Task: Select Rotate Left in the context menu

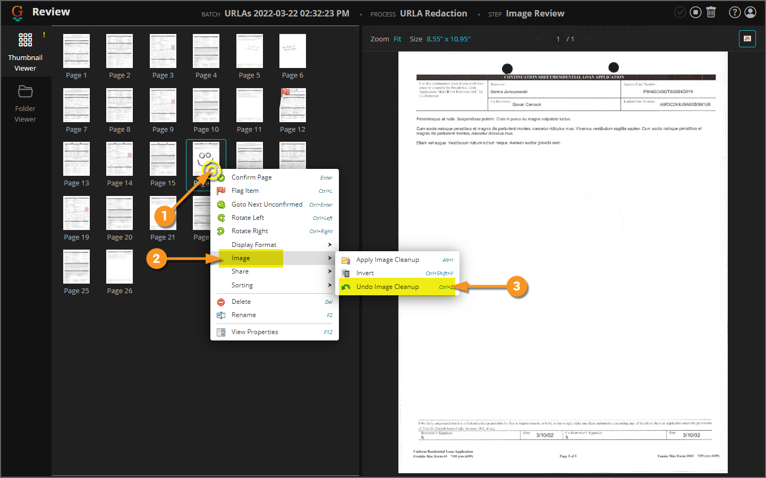Action: [275, 218]
